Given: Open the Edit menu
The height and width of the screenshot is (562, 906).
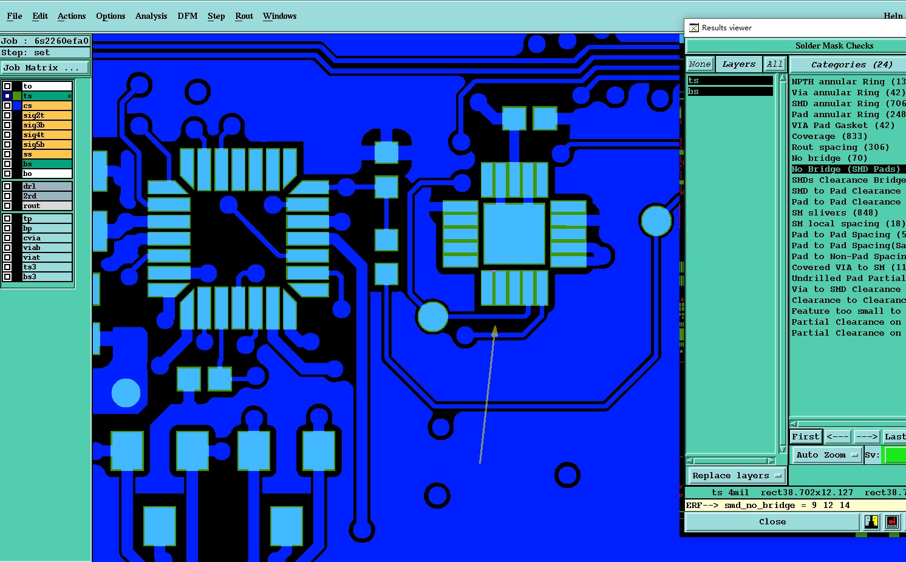Looking at the screenshot, I should 40,16.
